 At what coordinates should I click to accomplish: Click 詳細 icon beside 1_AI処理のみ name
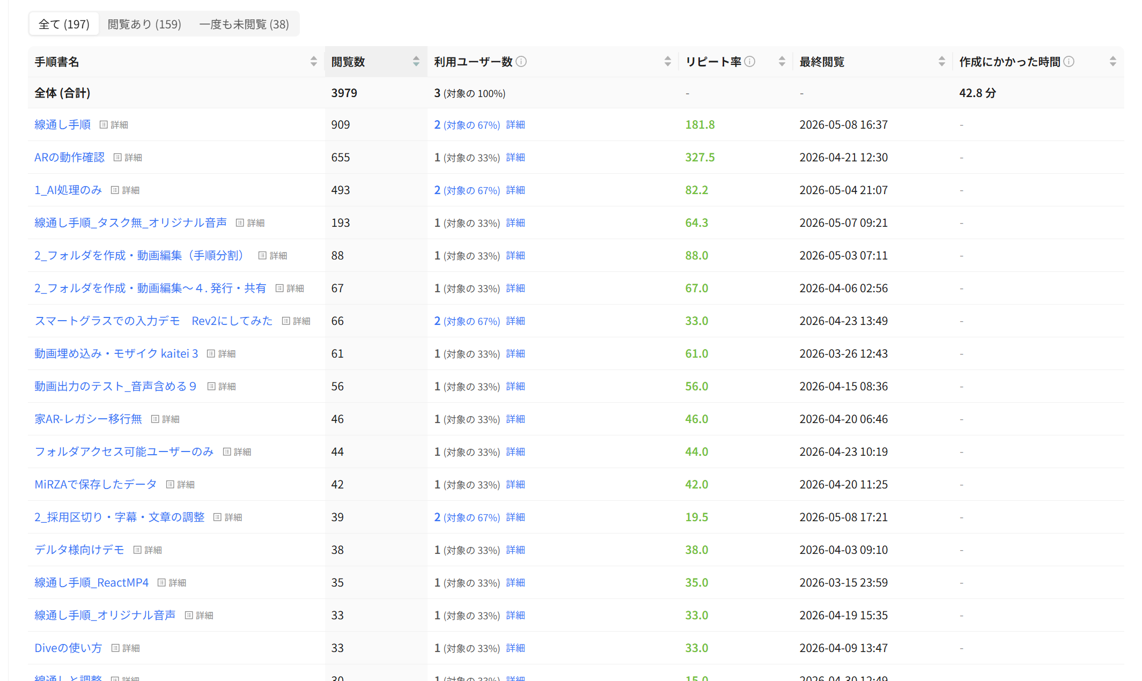[125, 190]
